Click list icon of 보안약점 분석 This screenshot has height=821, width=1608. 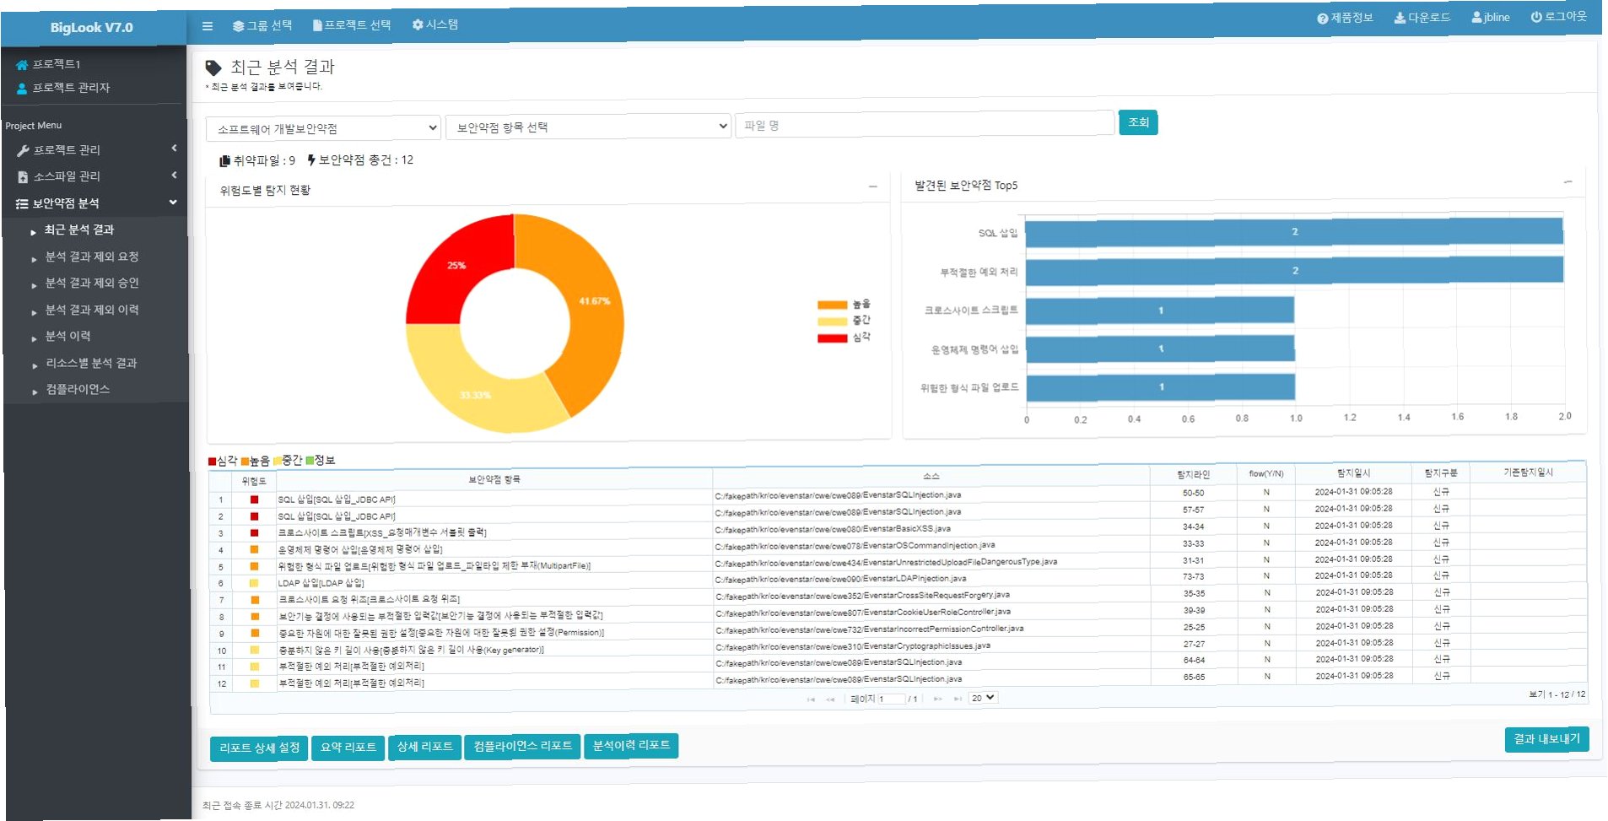(x=22, y=203)
